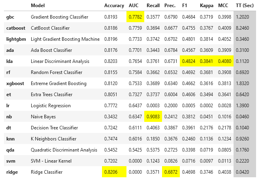Click Random Forest AUC value 0.7584
This screenshot has width=262, height=182.
135,72
